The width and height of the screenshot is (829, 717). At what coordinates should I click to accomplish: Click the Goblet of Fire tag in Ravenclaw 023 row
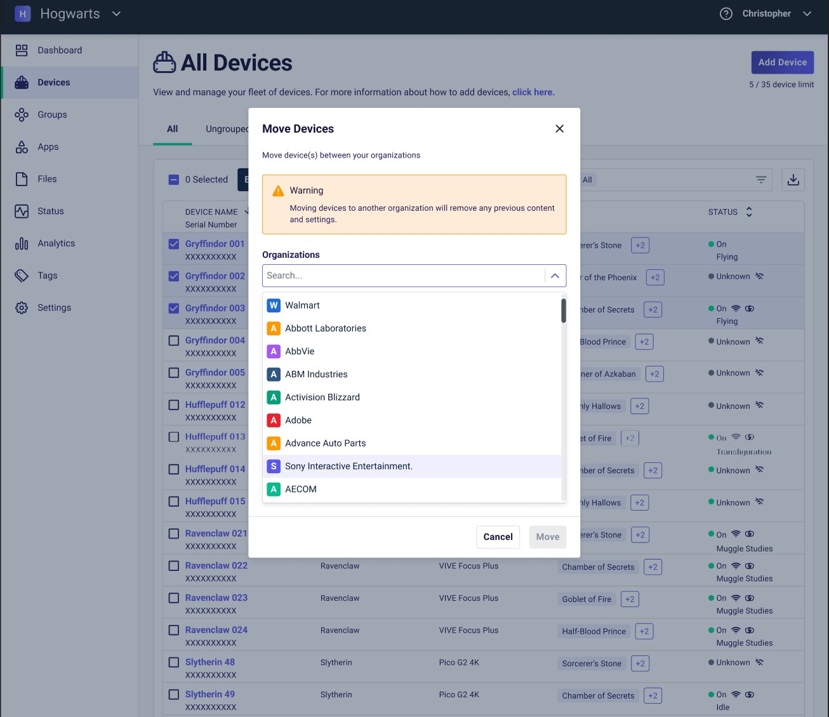(x=587, y=599)
